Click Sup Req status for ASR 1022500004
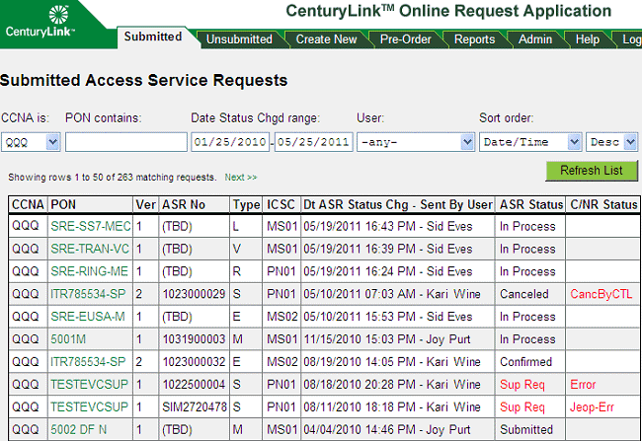 (522, 384)
